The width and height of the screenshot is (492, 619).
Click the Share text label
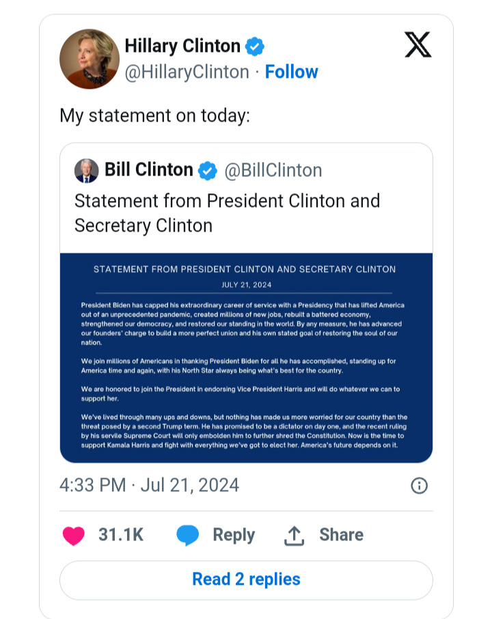pos(341,535)
